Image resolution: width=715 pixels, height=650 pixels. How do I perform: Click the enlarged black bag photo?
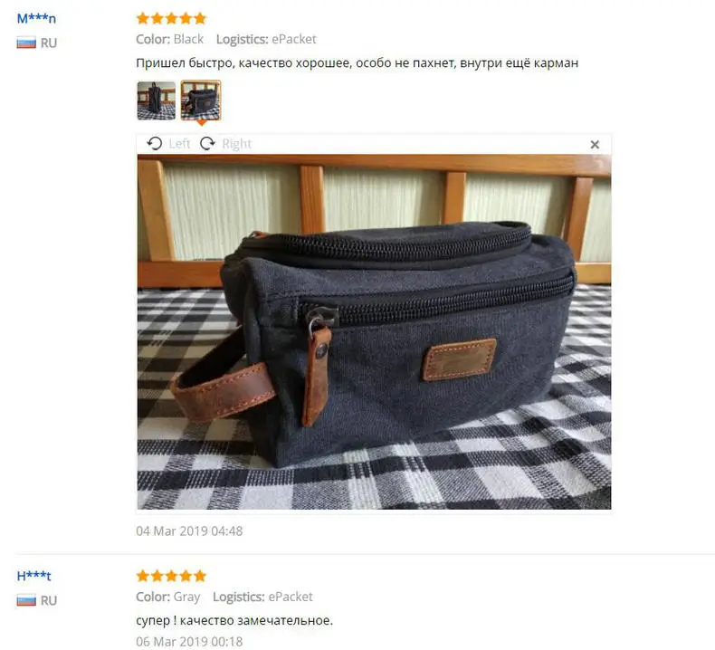[374, 332]
